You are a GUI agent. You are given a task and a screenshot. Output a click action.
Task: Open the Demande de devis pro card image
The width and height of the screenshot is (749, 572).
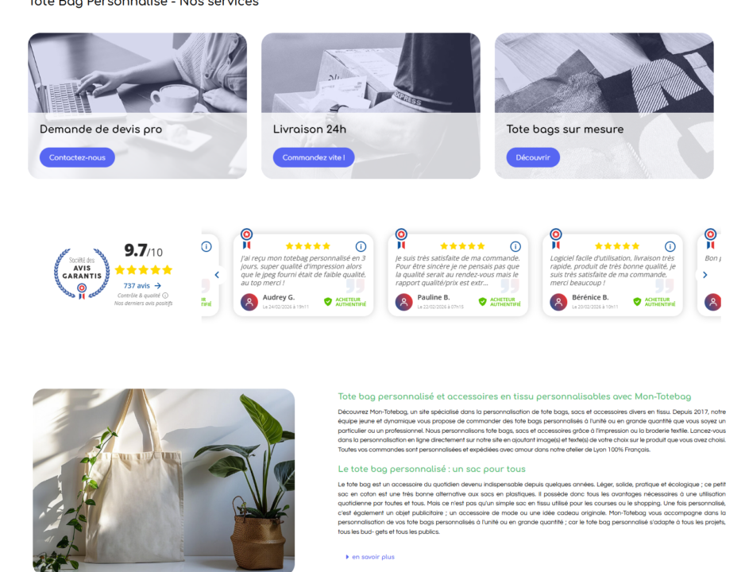tap(137, 72)
